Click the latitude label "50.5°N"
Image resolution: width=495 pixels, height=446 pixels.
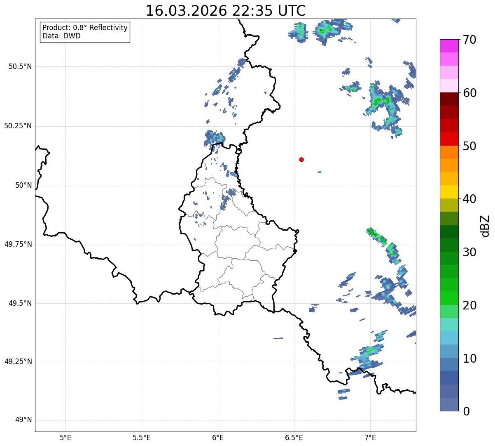pos(20,67)
